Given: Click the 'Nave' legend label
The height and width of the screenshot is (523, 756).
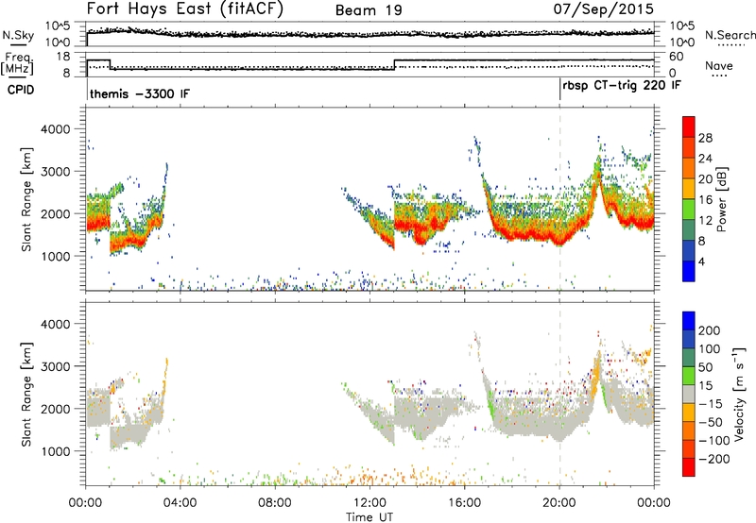Looking at the screenshot, I should tap(719, 65).
